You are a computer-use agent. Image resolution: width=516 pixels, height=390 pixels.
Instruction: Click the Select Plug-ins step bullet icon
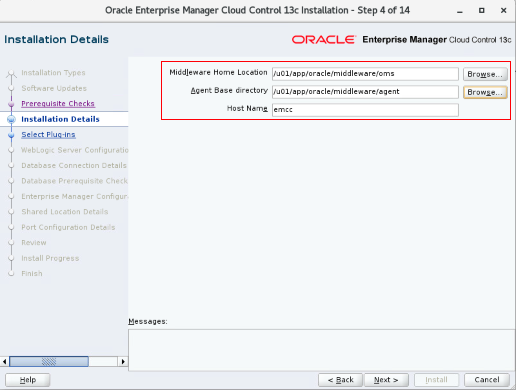click(x=11, y=135)
